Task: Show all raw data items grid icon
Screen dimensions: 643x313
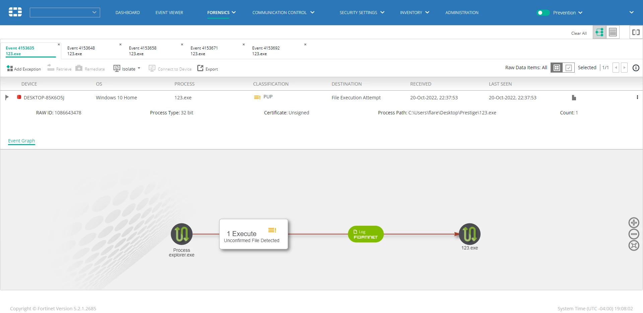Action: click(x=557, y=68)
